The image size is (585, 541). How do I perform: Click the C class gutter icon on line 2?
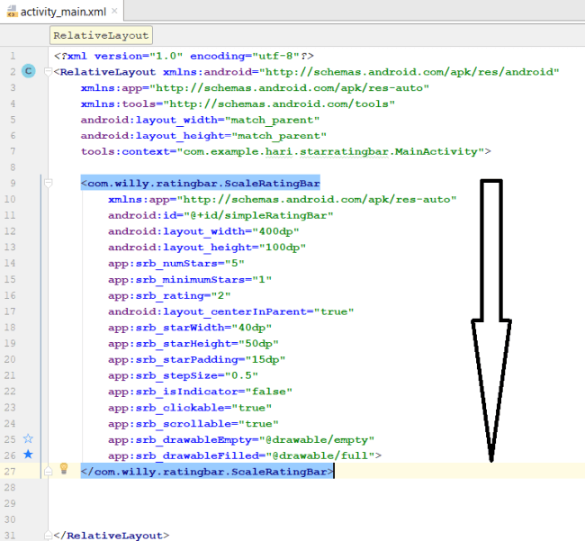[x=29, y=71]
